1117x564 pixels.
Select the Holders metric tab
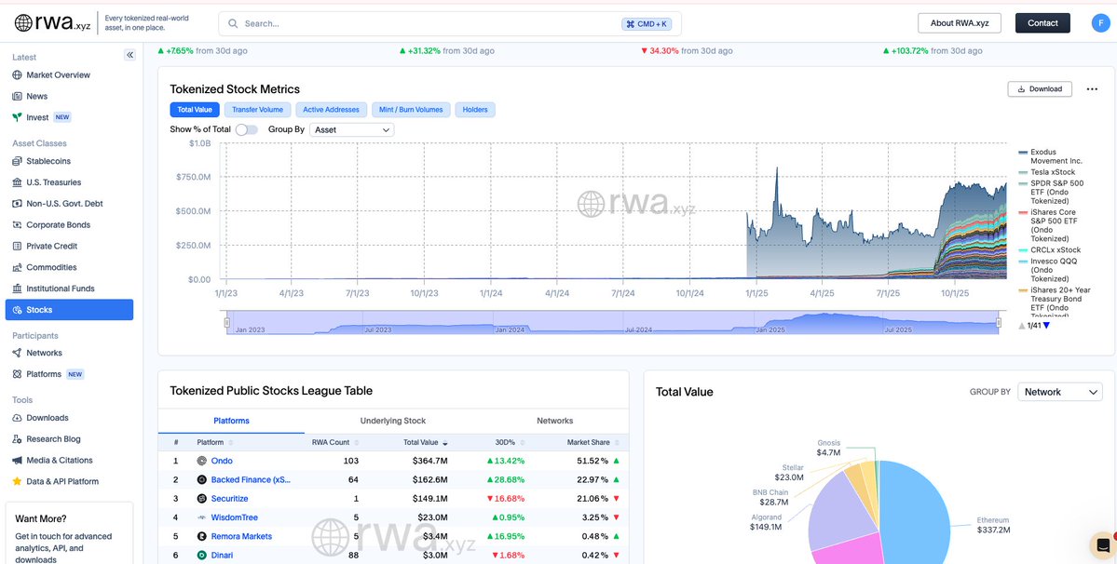[x=475, y=110]
